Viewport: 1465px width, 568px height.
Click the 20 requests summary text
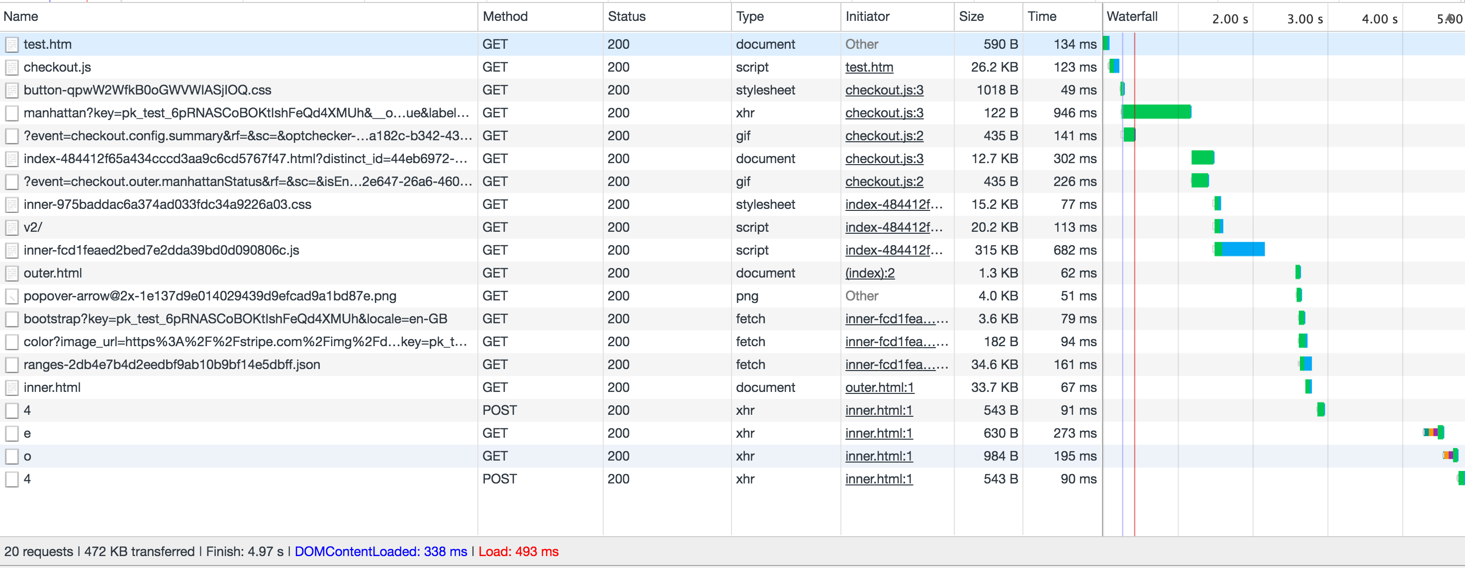click(x=39, y=552)
